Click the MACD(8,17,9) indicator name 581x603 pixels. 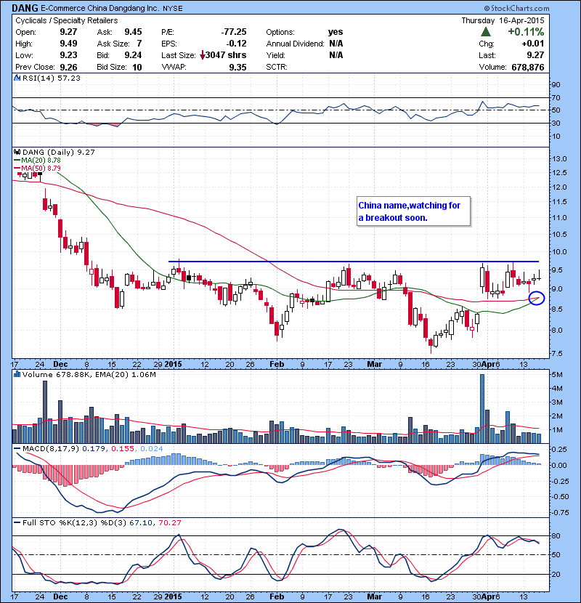(x=51, y=449)
